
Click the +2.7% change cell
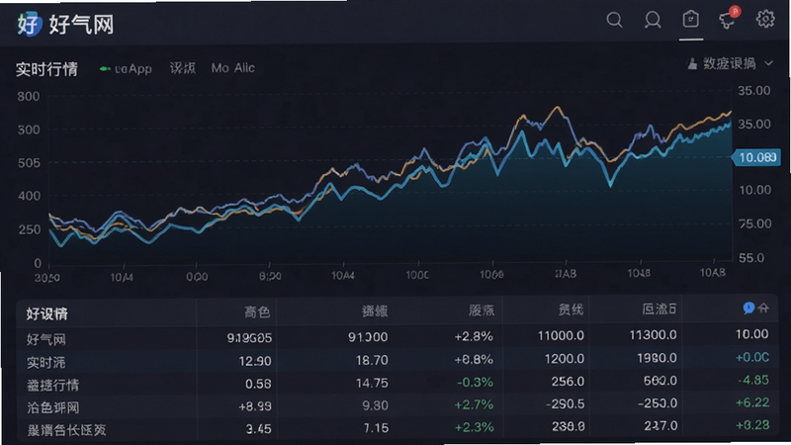pos(474,404)
